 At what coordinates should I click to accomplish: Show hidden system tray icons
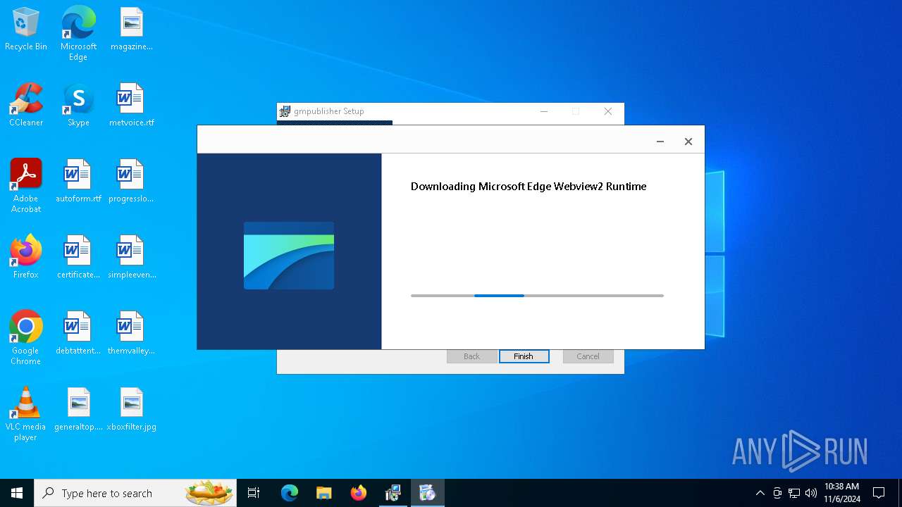point(760,493)
